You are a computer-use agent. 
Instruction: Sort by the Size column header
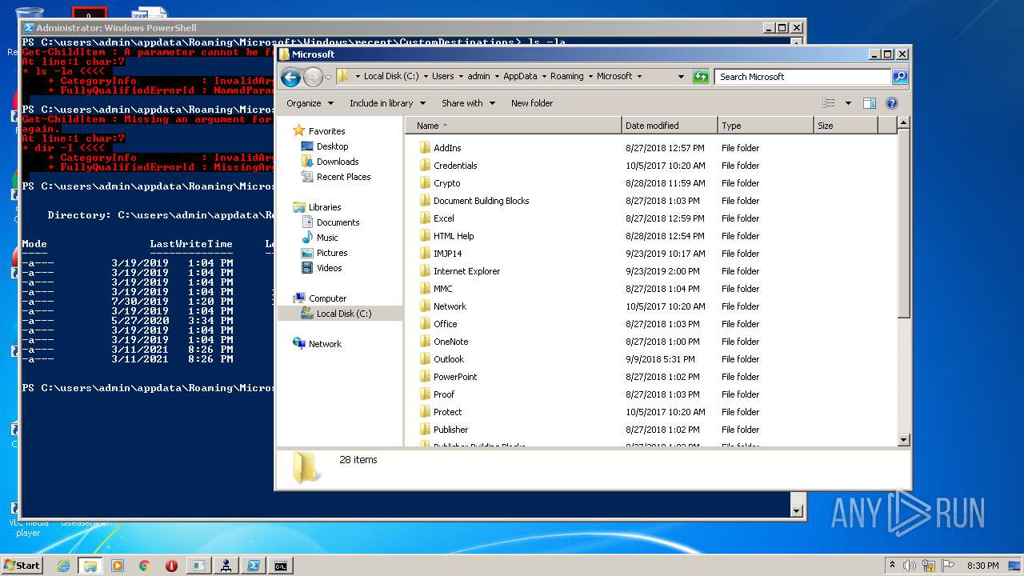pyautogui.click(x=846, y=126)
